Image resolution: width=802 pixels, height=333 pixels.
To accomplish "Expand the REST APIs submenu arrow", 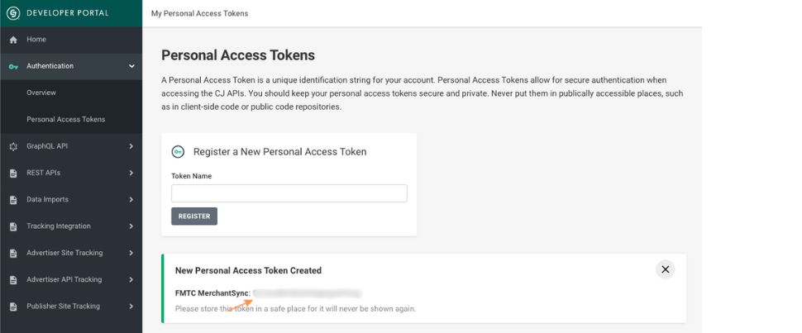I will pos(131,173).
